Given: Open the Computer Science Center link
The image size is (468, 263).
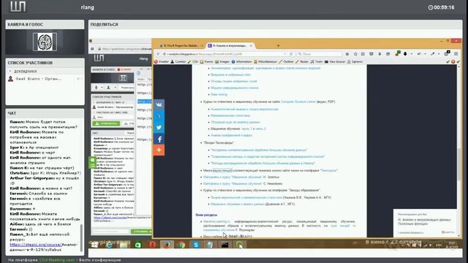Looking at the screenshot, I should [298, 102].
